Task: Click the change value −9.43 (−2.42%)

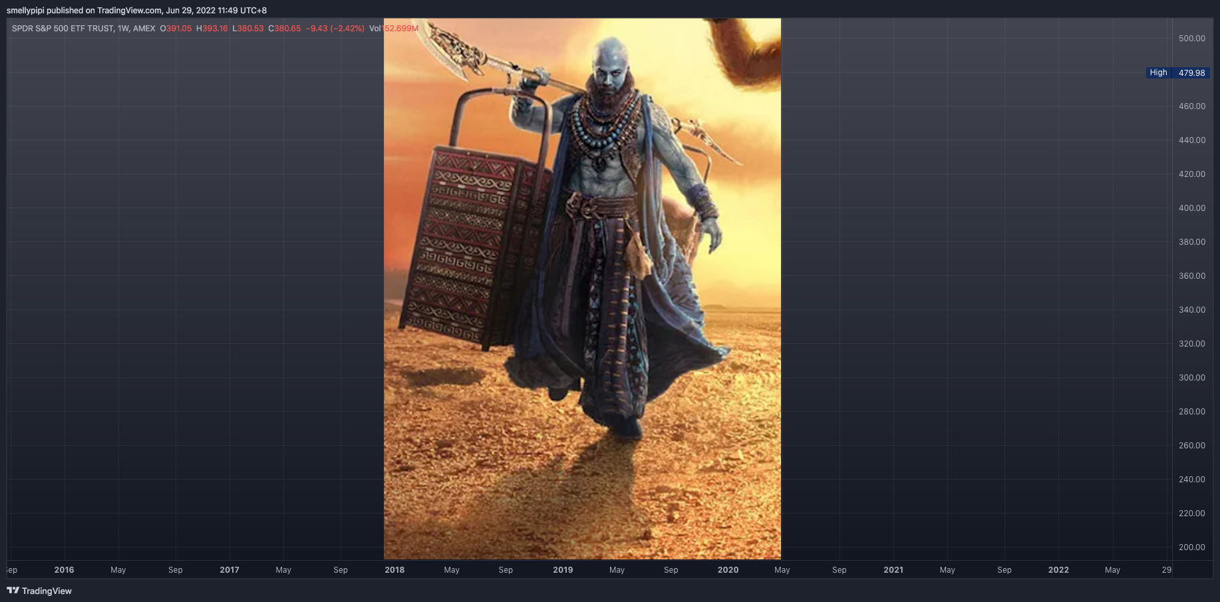Action: click(335, 29)
